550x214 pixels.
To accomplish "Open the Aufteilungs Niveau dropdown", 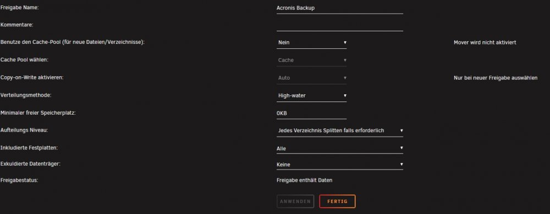I will click(339, 131).
